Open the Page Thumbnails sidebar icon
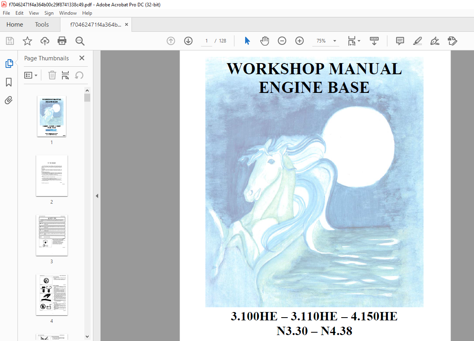The width and height of the screenshot is (474, 341). [x=9, y=64]
